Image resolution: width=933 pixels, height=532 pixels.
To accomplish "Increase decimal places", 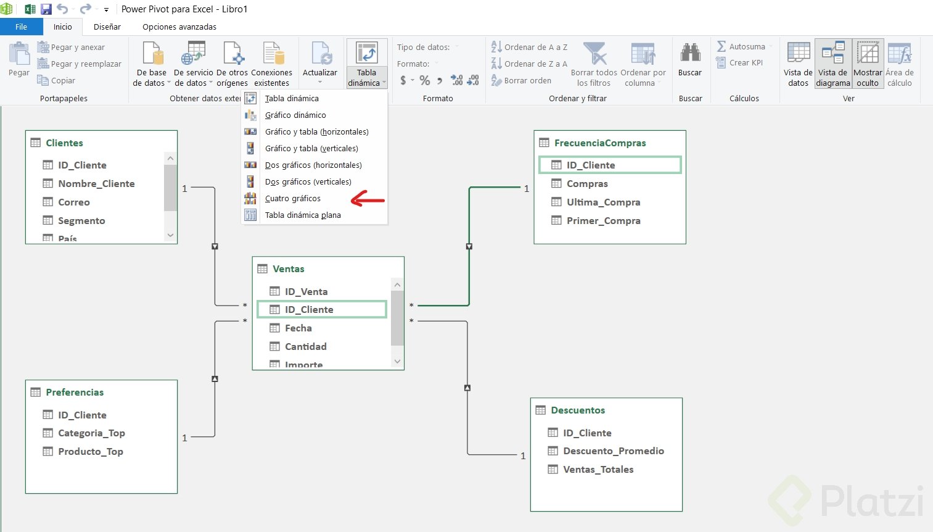I will (x=457, y=80).
